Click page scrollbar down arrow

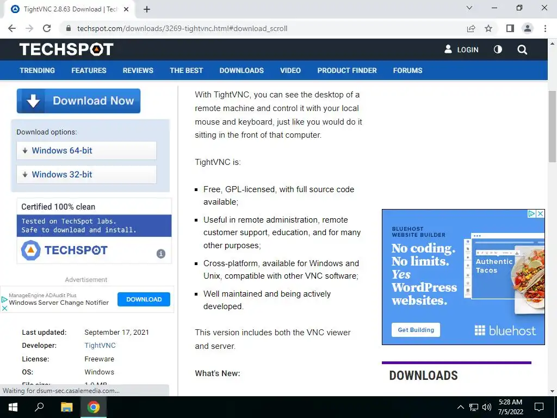(x=552, y=391)
